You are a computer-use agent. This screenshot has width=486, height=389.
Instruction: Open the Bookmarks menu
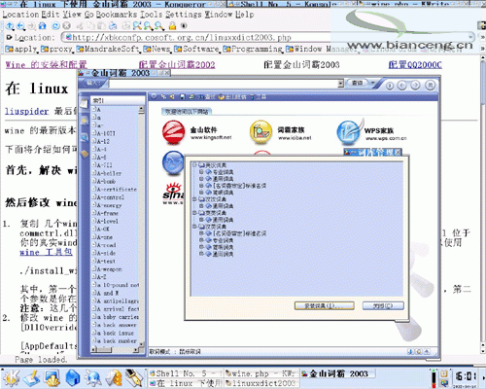tap(117, 15)
